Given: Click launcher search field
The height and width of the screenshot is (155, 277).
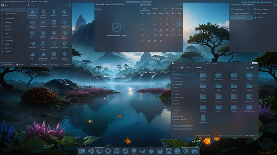Looking at the screenshot, I should (x=46, y=5).
